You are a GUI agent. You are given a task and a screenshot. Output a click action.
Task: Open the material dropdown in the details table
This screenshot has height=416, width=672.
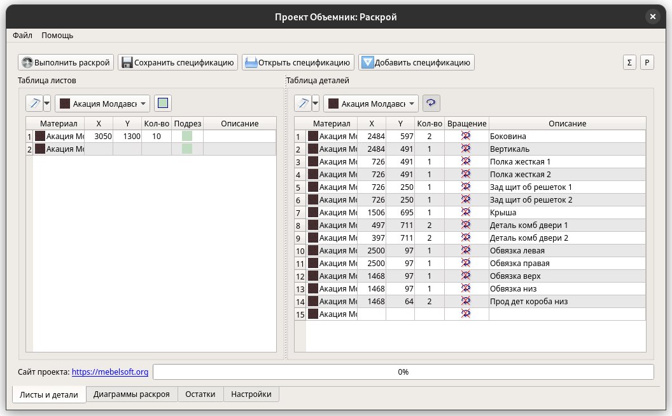(x=372, y=103)
